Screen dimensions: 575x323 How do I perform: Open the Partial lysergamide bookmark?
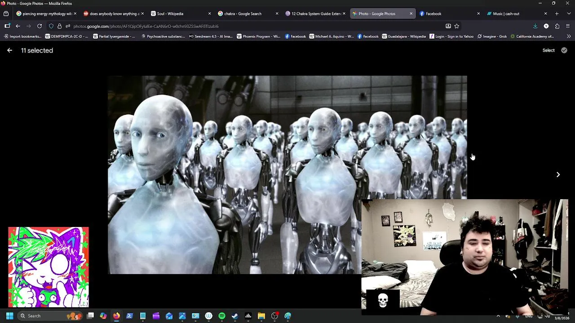[x=114, y=36]
